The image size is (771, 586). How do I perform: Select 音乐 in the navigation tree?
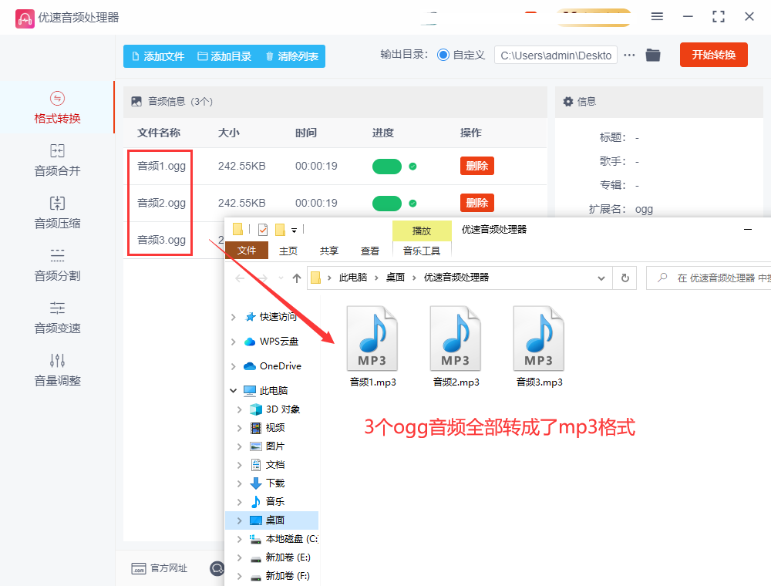[x=275, y=501]
